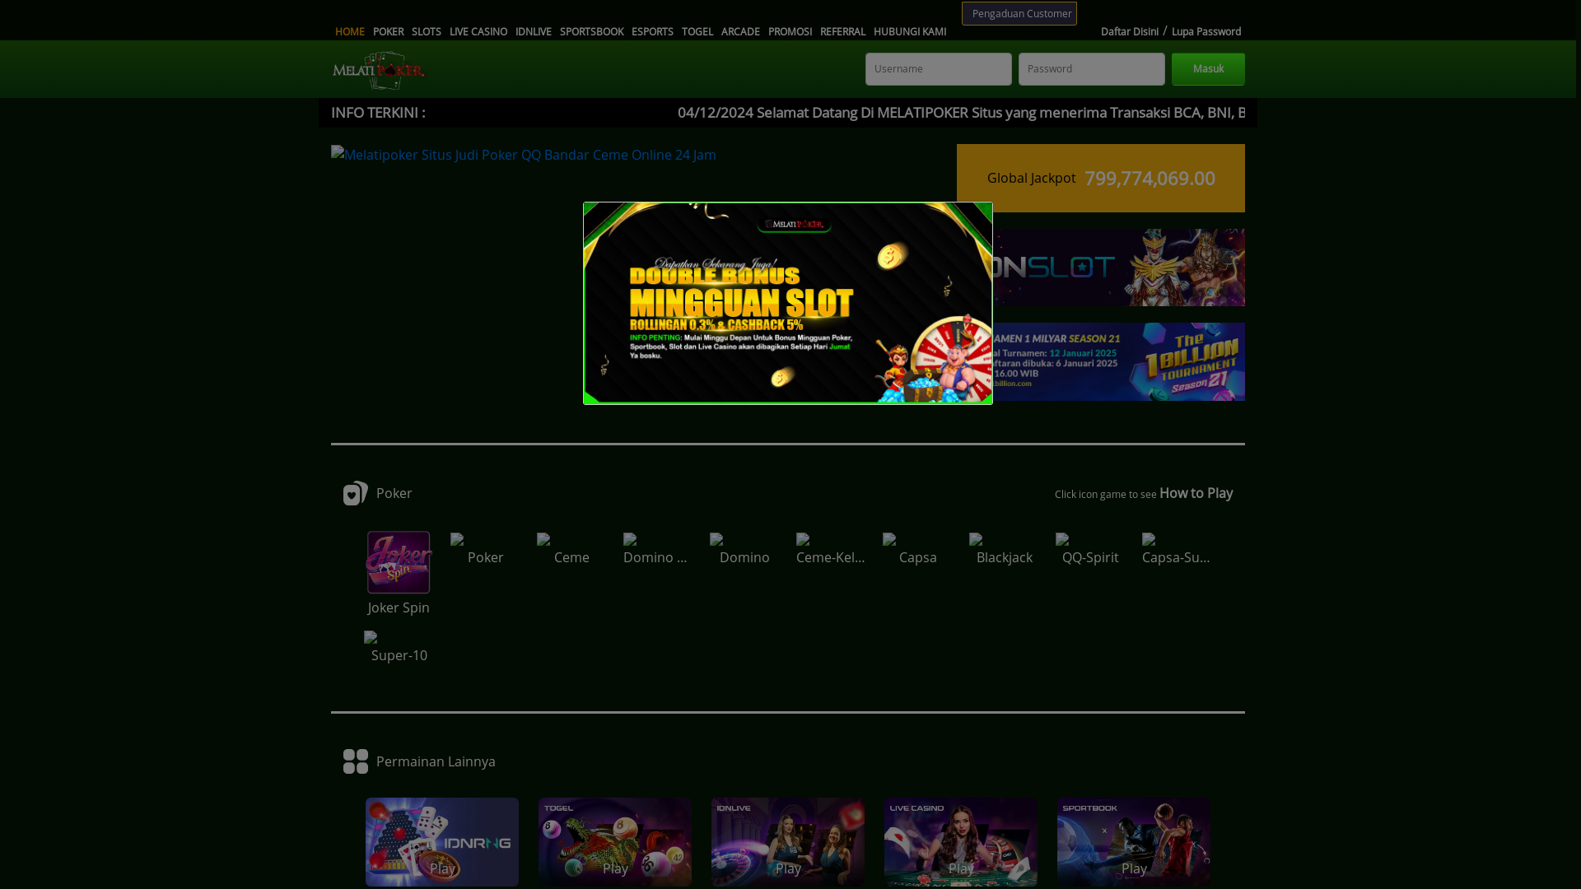Image resolution: width=1581 pixels, height=889 pixels.
Task: Open the Domino QQ game icon
Action: coord(658,550)
